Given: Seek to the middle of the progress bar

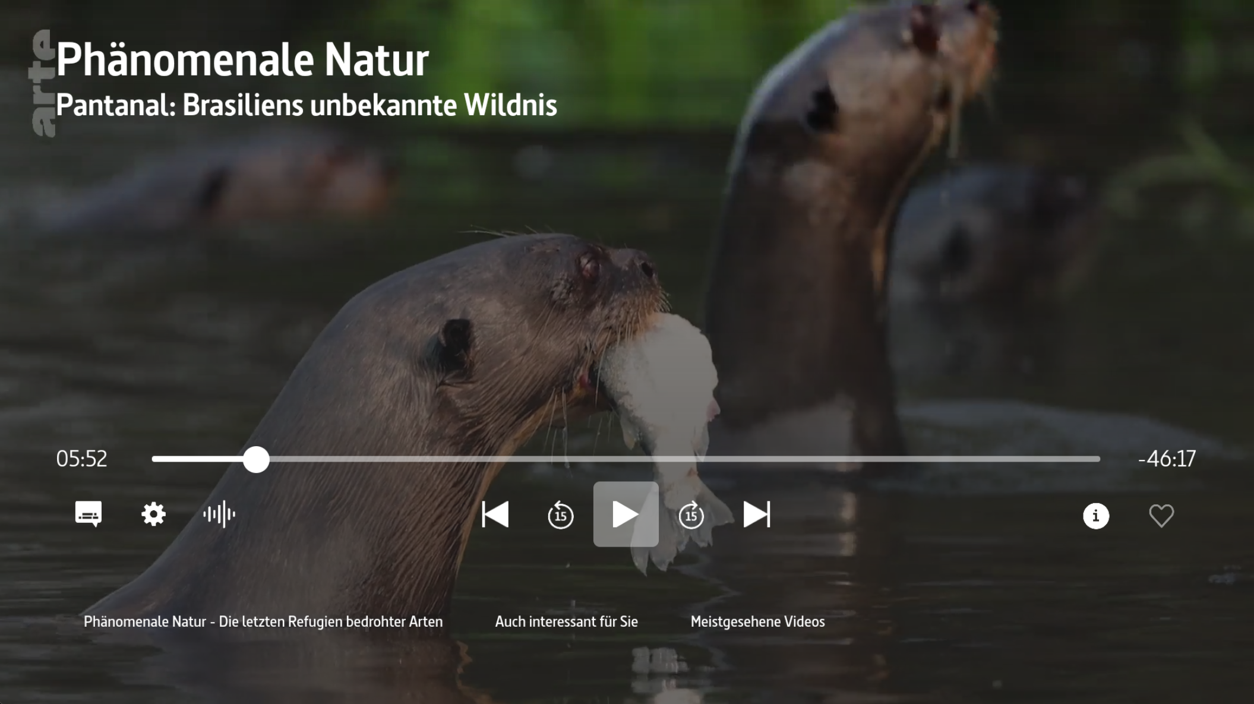Looking at the screenshot, I should (x=626, y=459).
